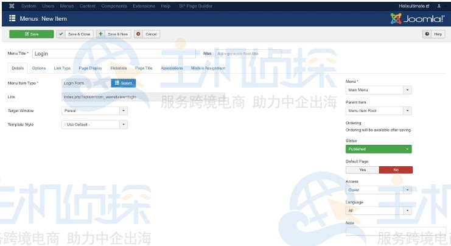The image size is (451, 246).
Task: Open the Extensions menu
Action: pyautogui.click(x=144, y=5)
